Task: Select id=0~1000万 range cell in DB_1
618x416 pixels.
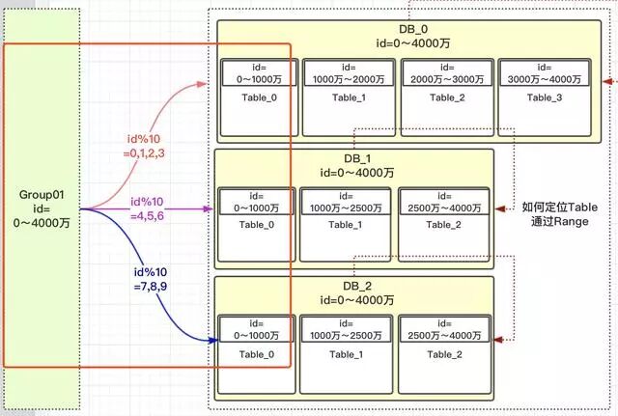Action: click(x=256, y=202)
